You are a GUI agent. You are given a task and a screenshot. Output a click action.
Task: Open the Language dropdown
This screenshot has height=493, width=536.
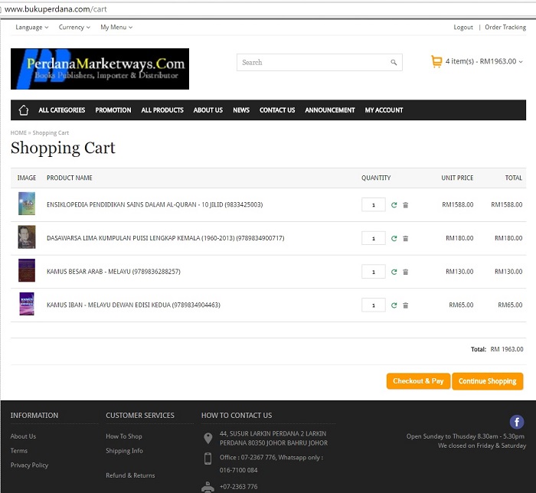pos(32,28)
